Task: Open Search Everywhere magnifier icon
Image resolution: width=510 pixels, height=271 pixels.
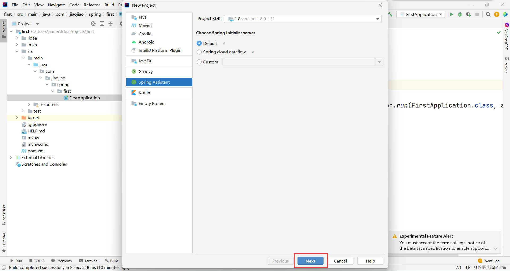Action: [488, 14]
